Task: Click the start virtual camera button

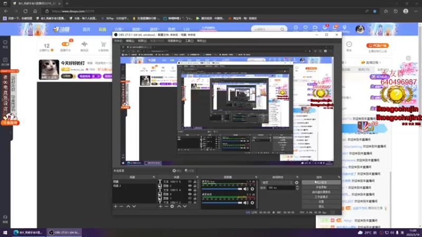Action: 321,192
